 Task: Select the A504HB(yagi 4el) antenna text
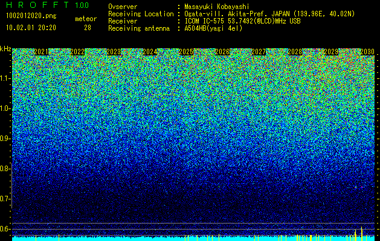tap(213, 28)
